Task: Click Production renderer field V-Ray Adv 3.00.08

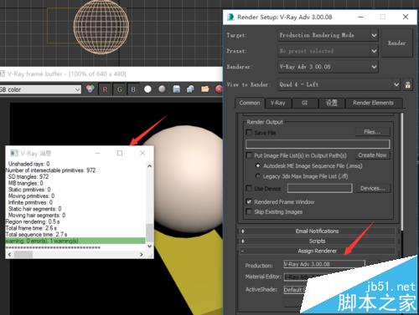Action: 324,264
